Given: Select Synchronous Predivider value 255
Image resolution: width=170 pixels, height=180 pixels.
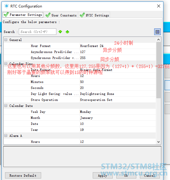Looking at the screenshot, I should point(83,58).
